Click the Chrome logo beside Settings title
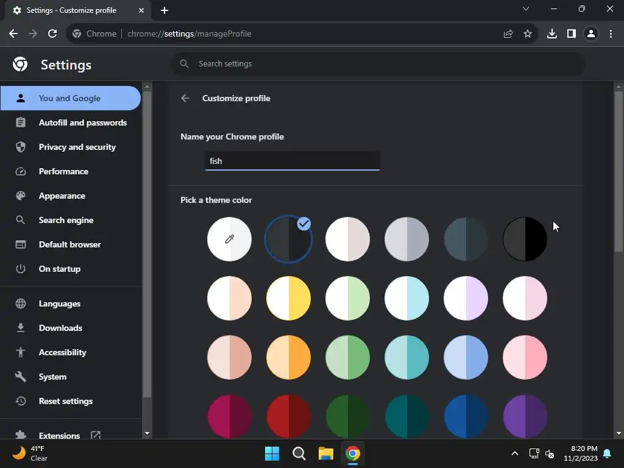 tap(20, 64)
